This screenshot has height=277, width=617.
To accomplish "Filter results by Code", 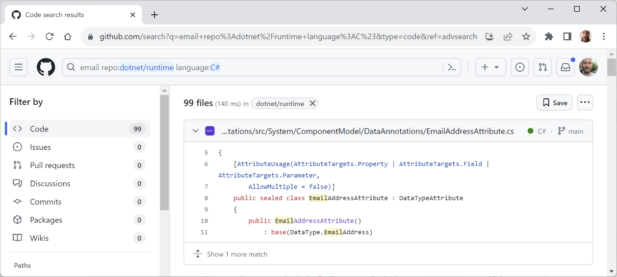I will click(x=79, y=129).
